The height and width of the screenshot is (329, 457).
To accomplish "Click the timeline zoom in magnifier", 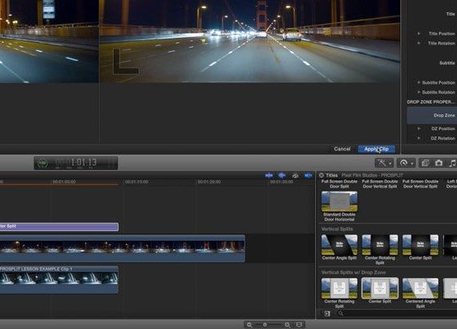I will click(x=287, y=325).
